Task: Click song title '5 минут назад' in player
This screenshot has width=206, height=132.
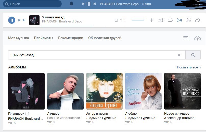Action: coord(53,17)
